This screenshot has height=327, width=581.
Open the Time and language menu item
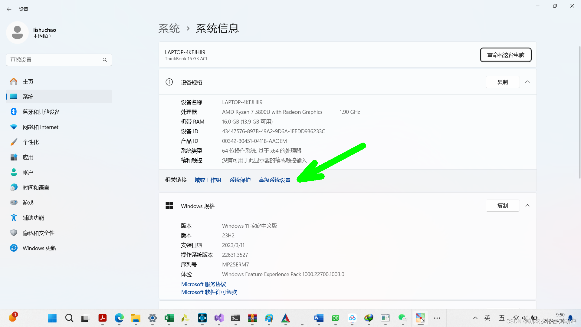tap(36, 188)
